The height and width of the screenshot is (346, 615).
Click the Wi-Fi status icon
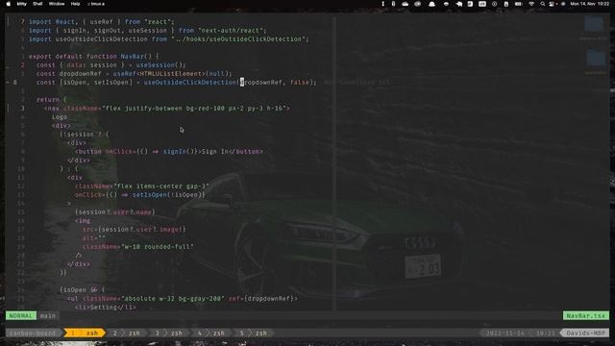pyautogui.click(x=531, y=4)
